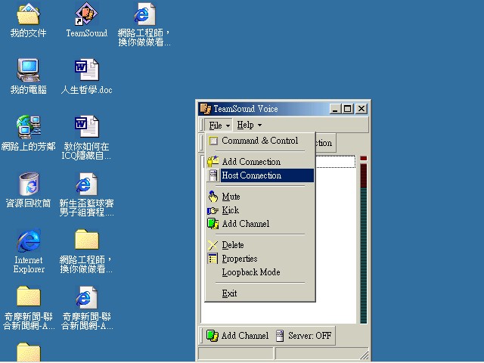
Task: Click the Host Connection server icon in menu
Action: click(x=213, y=175)
